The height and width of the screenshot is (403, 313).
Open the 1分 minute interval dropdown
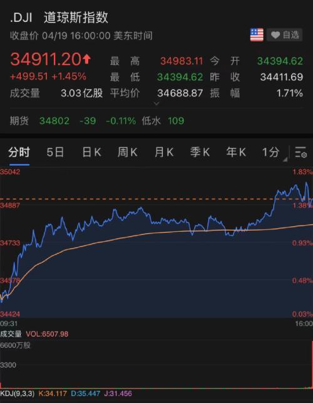pyautogui.click(x=274, y=152)
